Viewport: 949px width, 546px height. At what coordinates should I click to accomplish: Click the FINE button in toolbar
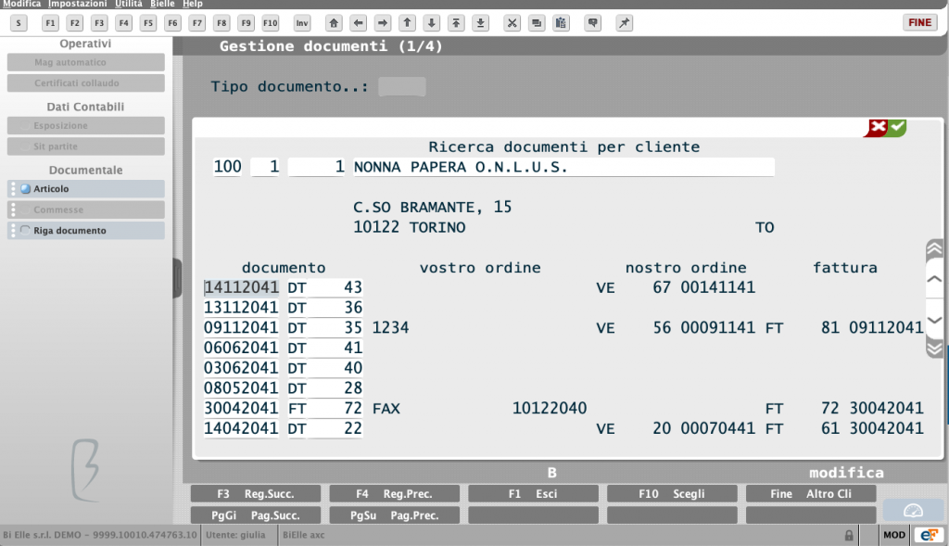click(x=920, y=22)
